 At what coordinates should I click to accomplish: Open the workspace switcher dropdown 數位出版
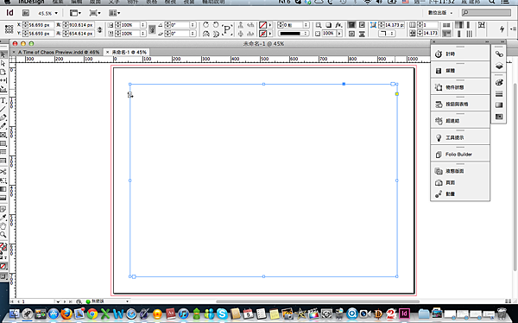(x=440, y=13)
